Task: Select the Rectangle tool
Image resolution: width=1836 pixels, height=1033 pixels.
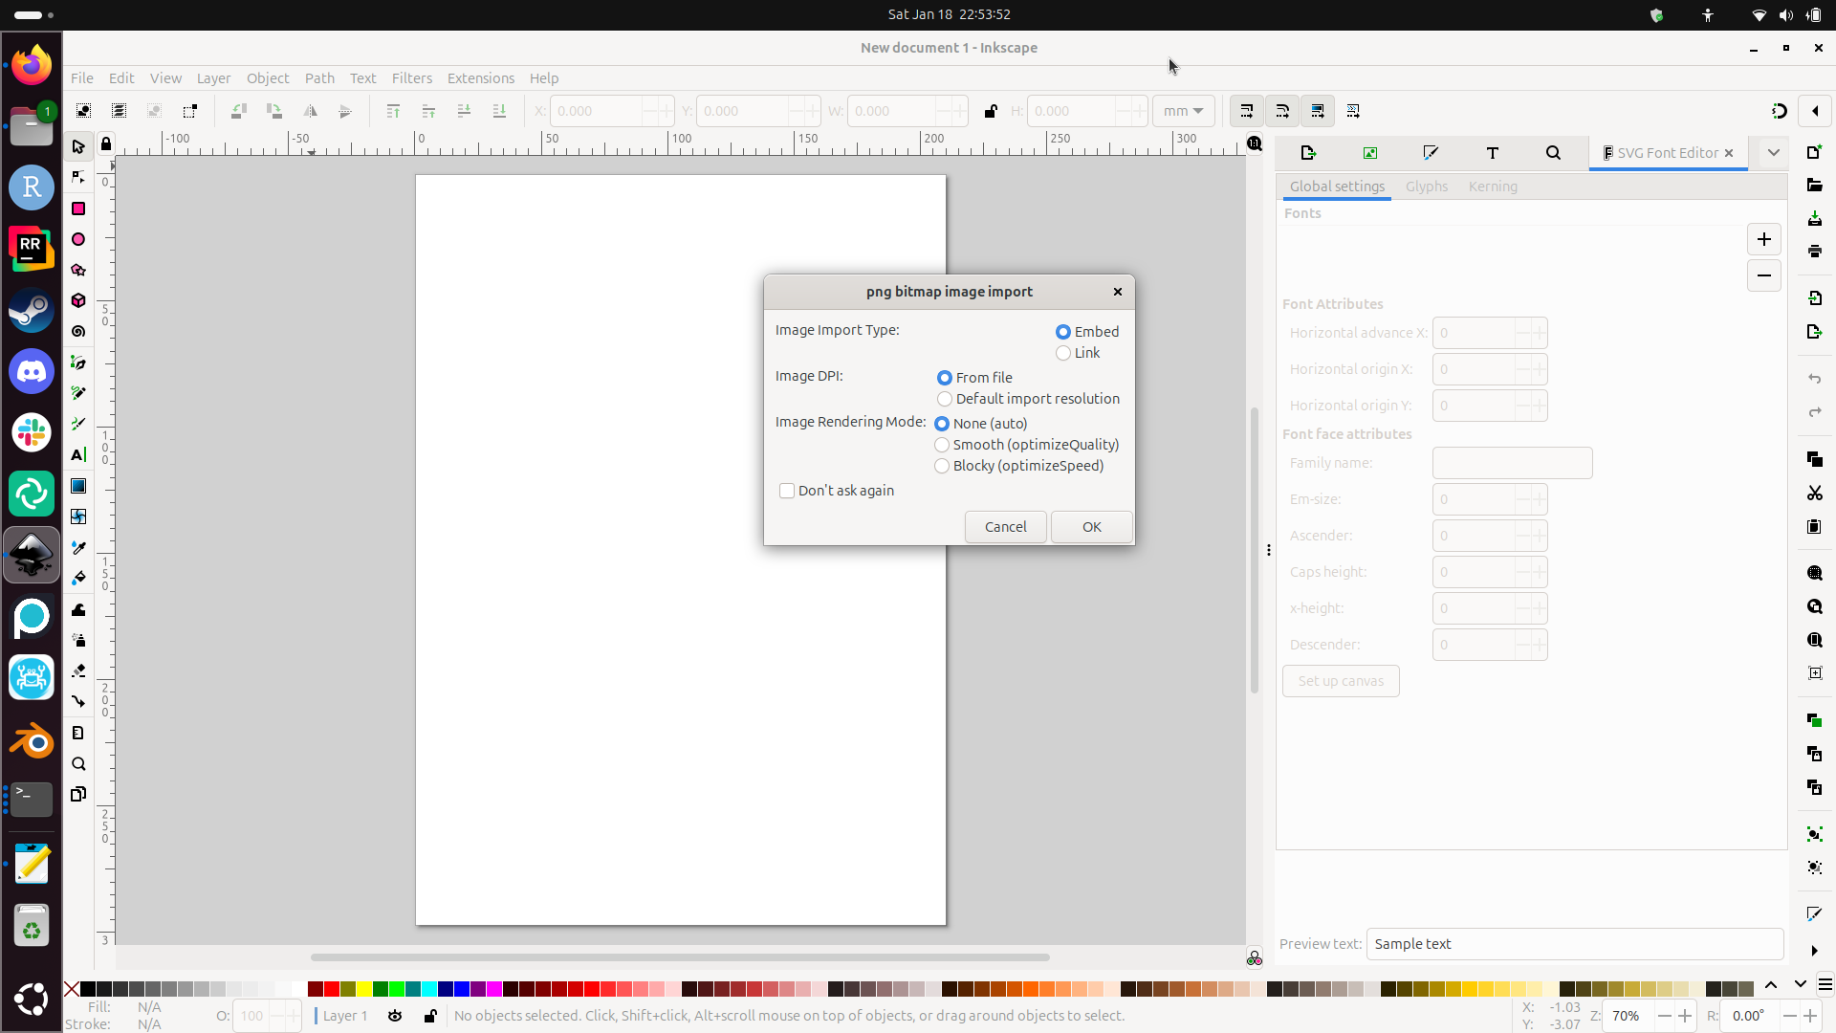Action: pos(78,209)
